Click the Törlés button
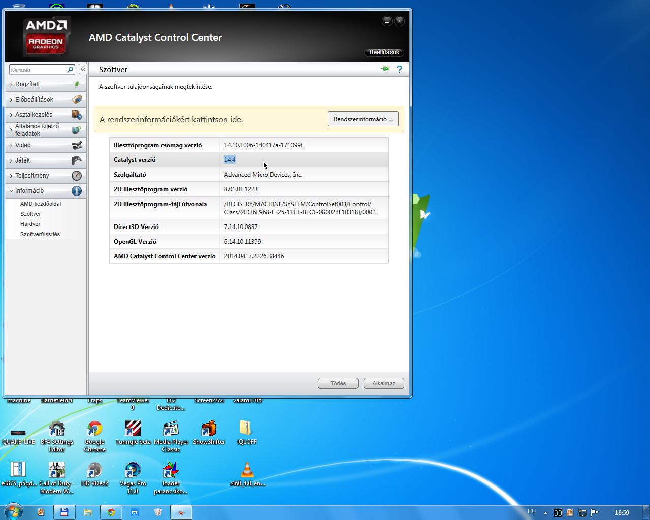 point(338,383)
